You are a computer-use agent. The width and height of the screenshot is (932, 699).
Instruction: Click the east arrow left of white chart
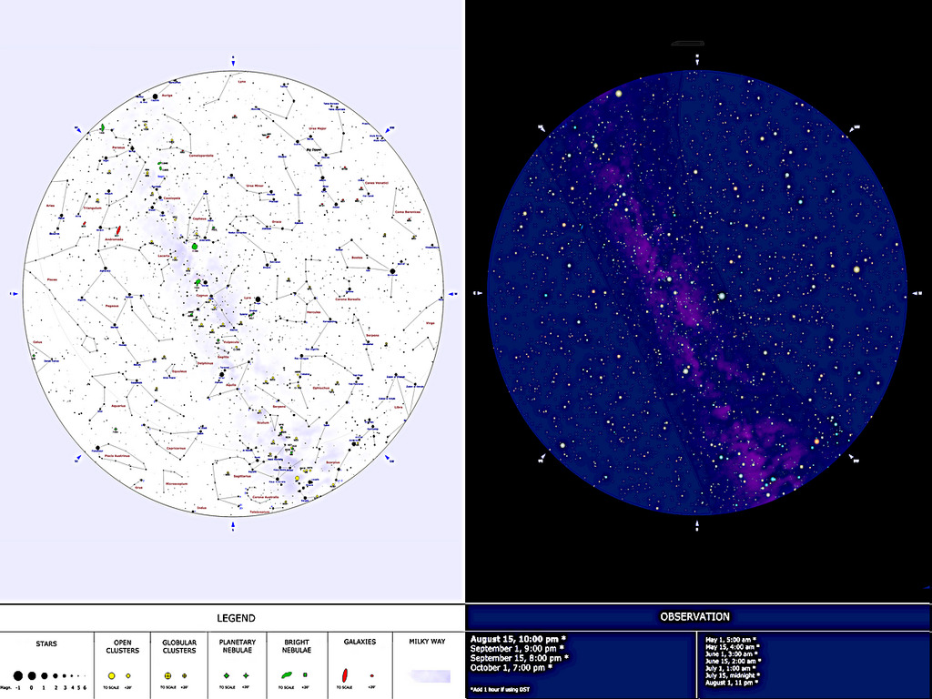(x=13, y=294)
